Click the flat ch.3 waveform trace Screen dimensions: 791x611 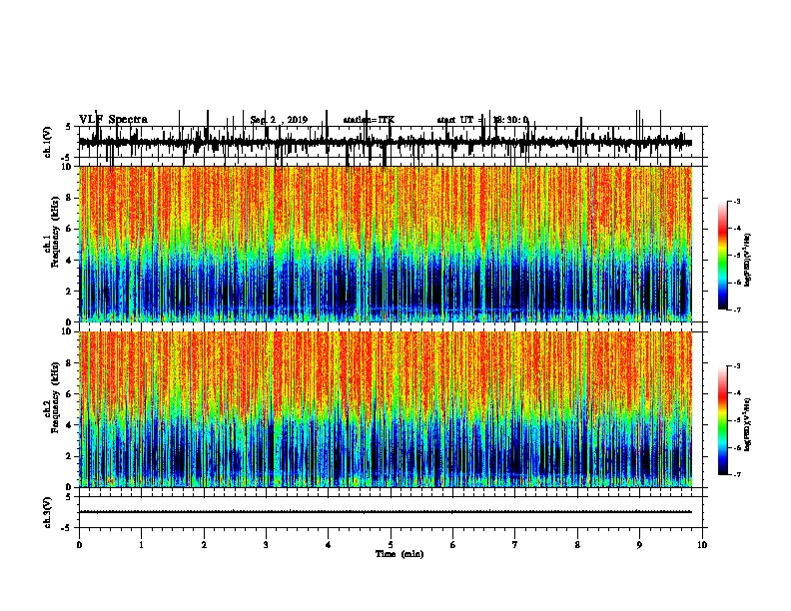pos(386,512)
